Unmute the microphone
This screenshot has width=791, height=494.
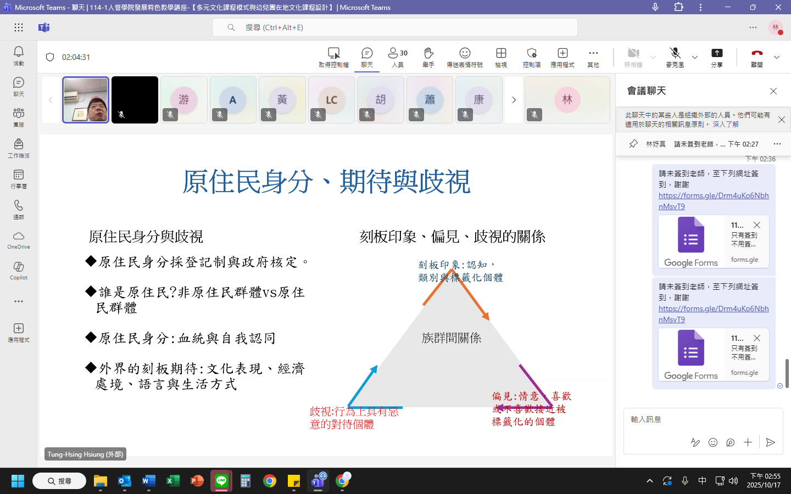pyautogui.click(x=675, y=57)
